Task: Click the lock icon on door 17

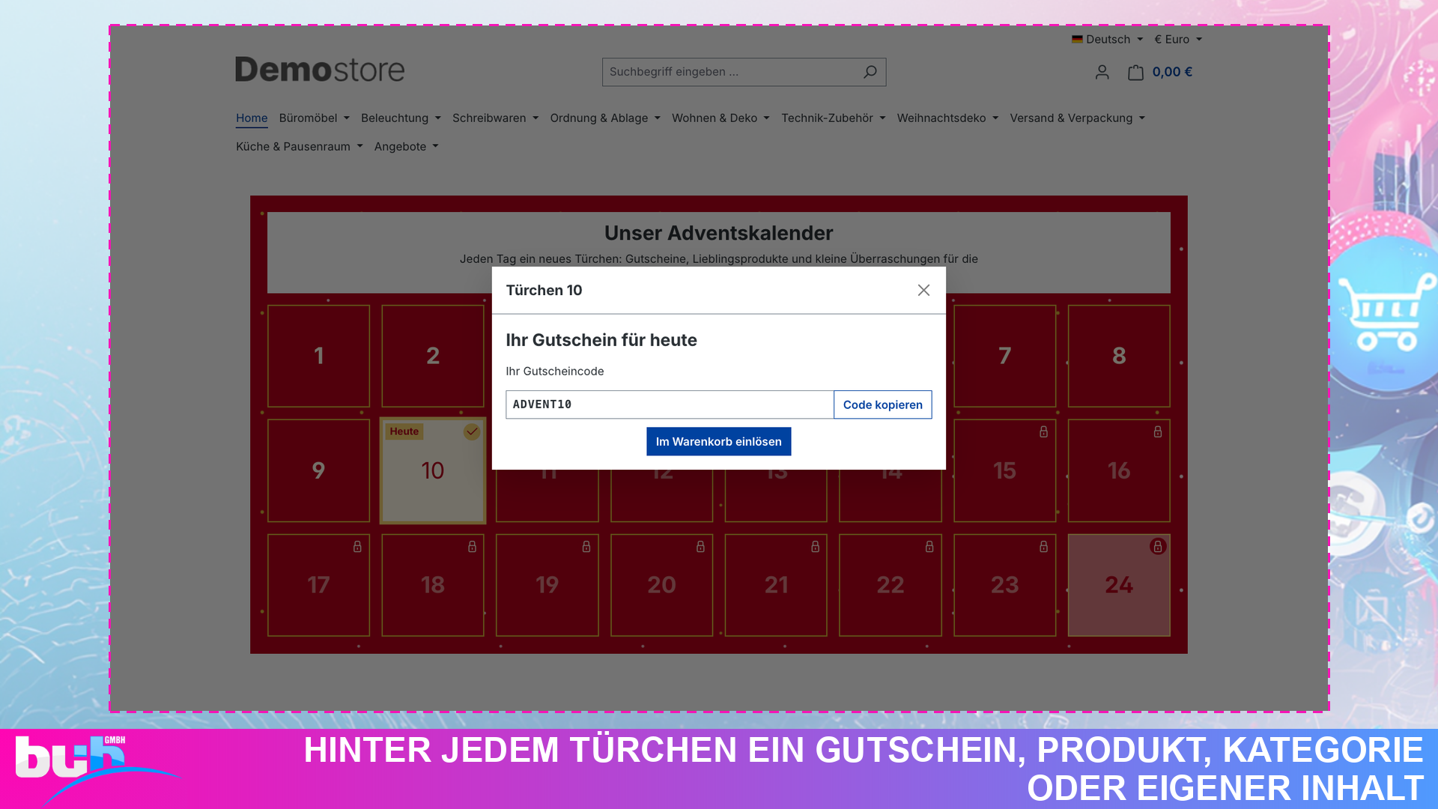Action: pos(357,547)
